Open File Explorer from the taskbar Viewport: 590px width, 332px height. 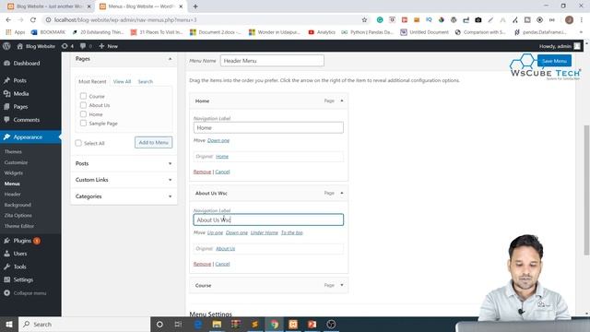tap(217, 324)
